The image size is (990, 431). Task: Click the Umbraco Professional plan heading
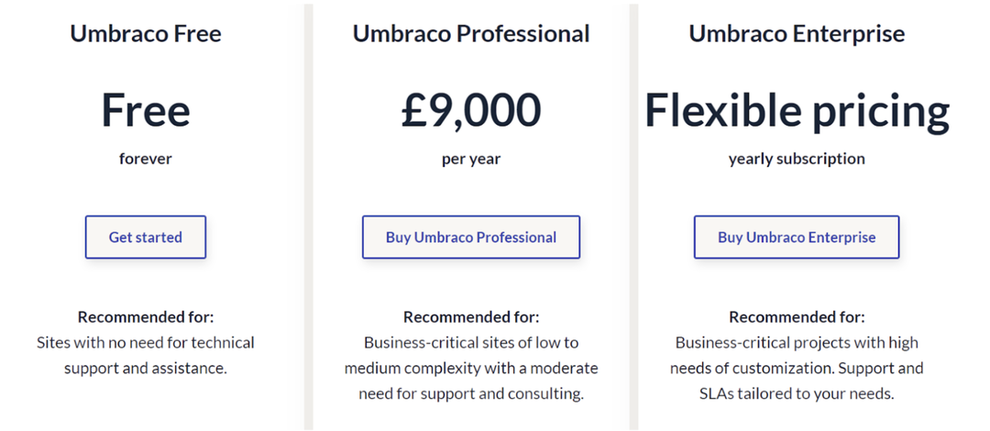click(x=471, y=34)
